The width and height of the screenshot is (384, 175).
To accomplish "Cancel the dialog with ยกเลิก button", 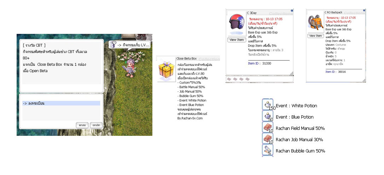I will (95, 125).
